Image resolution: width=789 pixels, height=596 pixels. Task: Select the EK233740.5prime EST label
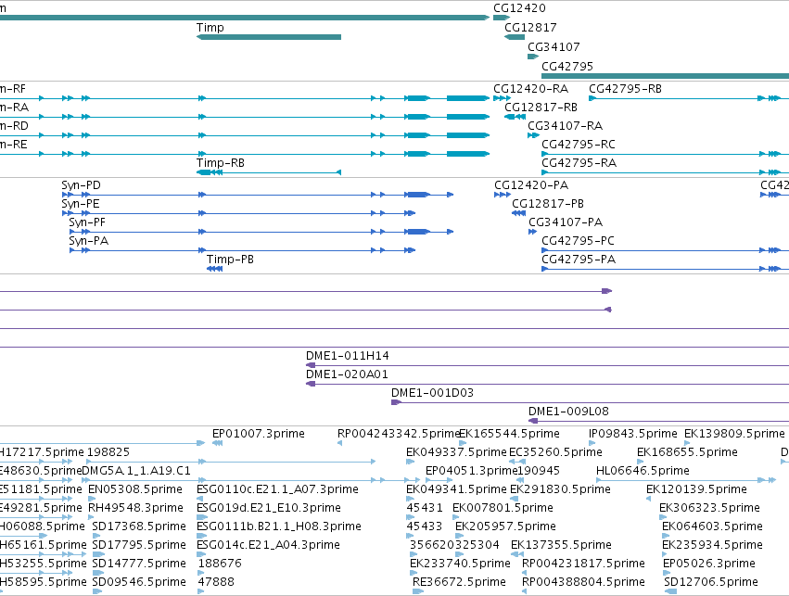461,564
